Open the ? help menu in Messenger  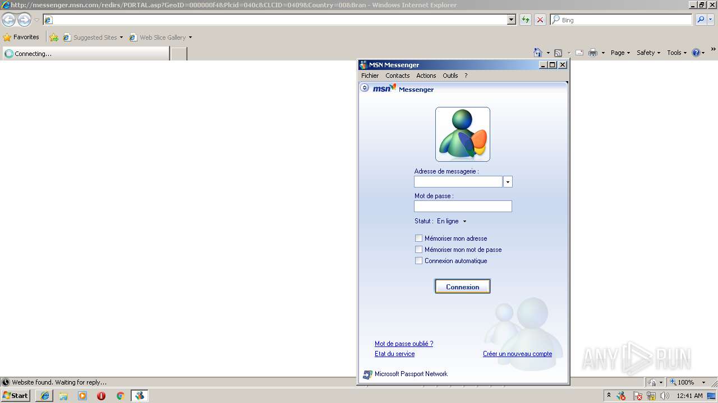pos(466,76)
